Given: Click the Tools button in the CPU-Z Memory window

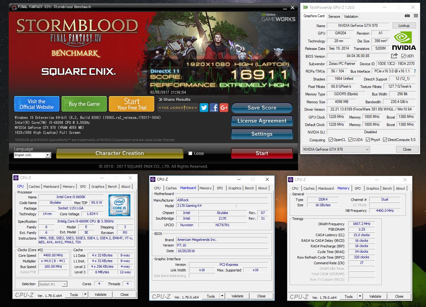Looking at the screenshot, I should point(349,296).
